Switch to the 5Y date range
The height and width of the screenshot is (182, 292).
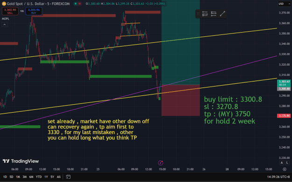click(52, 177)
